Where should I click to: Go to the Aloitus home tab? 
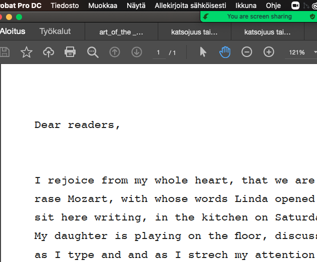click(x=13, y=31)
